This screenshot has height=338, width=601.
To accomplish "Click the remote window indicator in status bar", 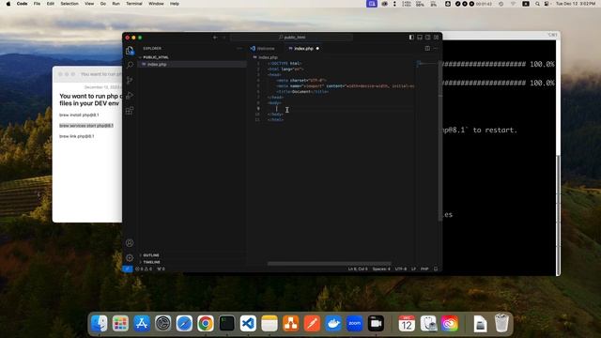I will (x=128, y=269).
